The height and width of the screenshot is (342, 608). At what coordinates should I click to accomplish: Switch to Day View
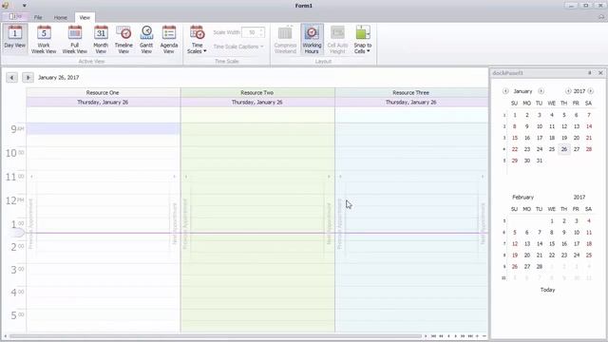15,38
